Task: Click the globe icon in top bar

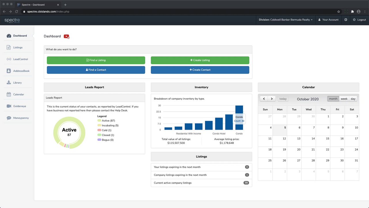Action: pyautogui.click(x=346, y=20)
